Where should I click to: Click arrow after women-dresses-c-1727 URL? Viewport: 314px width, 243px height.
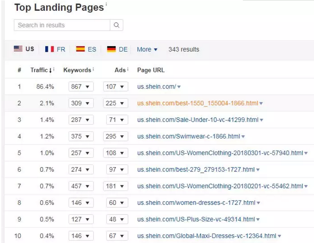tap(258, 203)
